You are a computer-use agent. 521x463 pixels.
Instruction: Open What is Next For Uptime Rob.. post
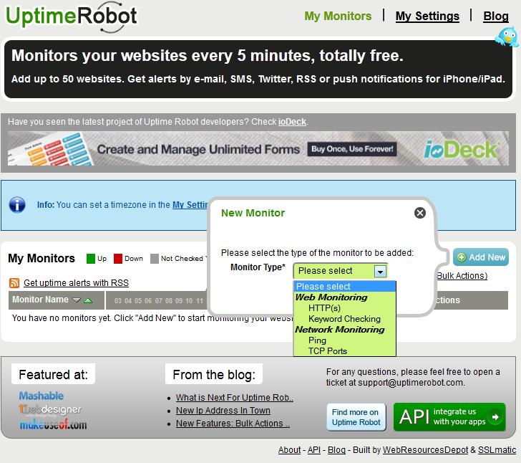235,398
